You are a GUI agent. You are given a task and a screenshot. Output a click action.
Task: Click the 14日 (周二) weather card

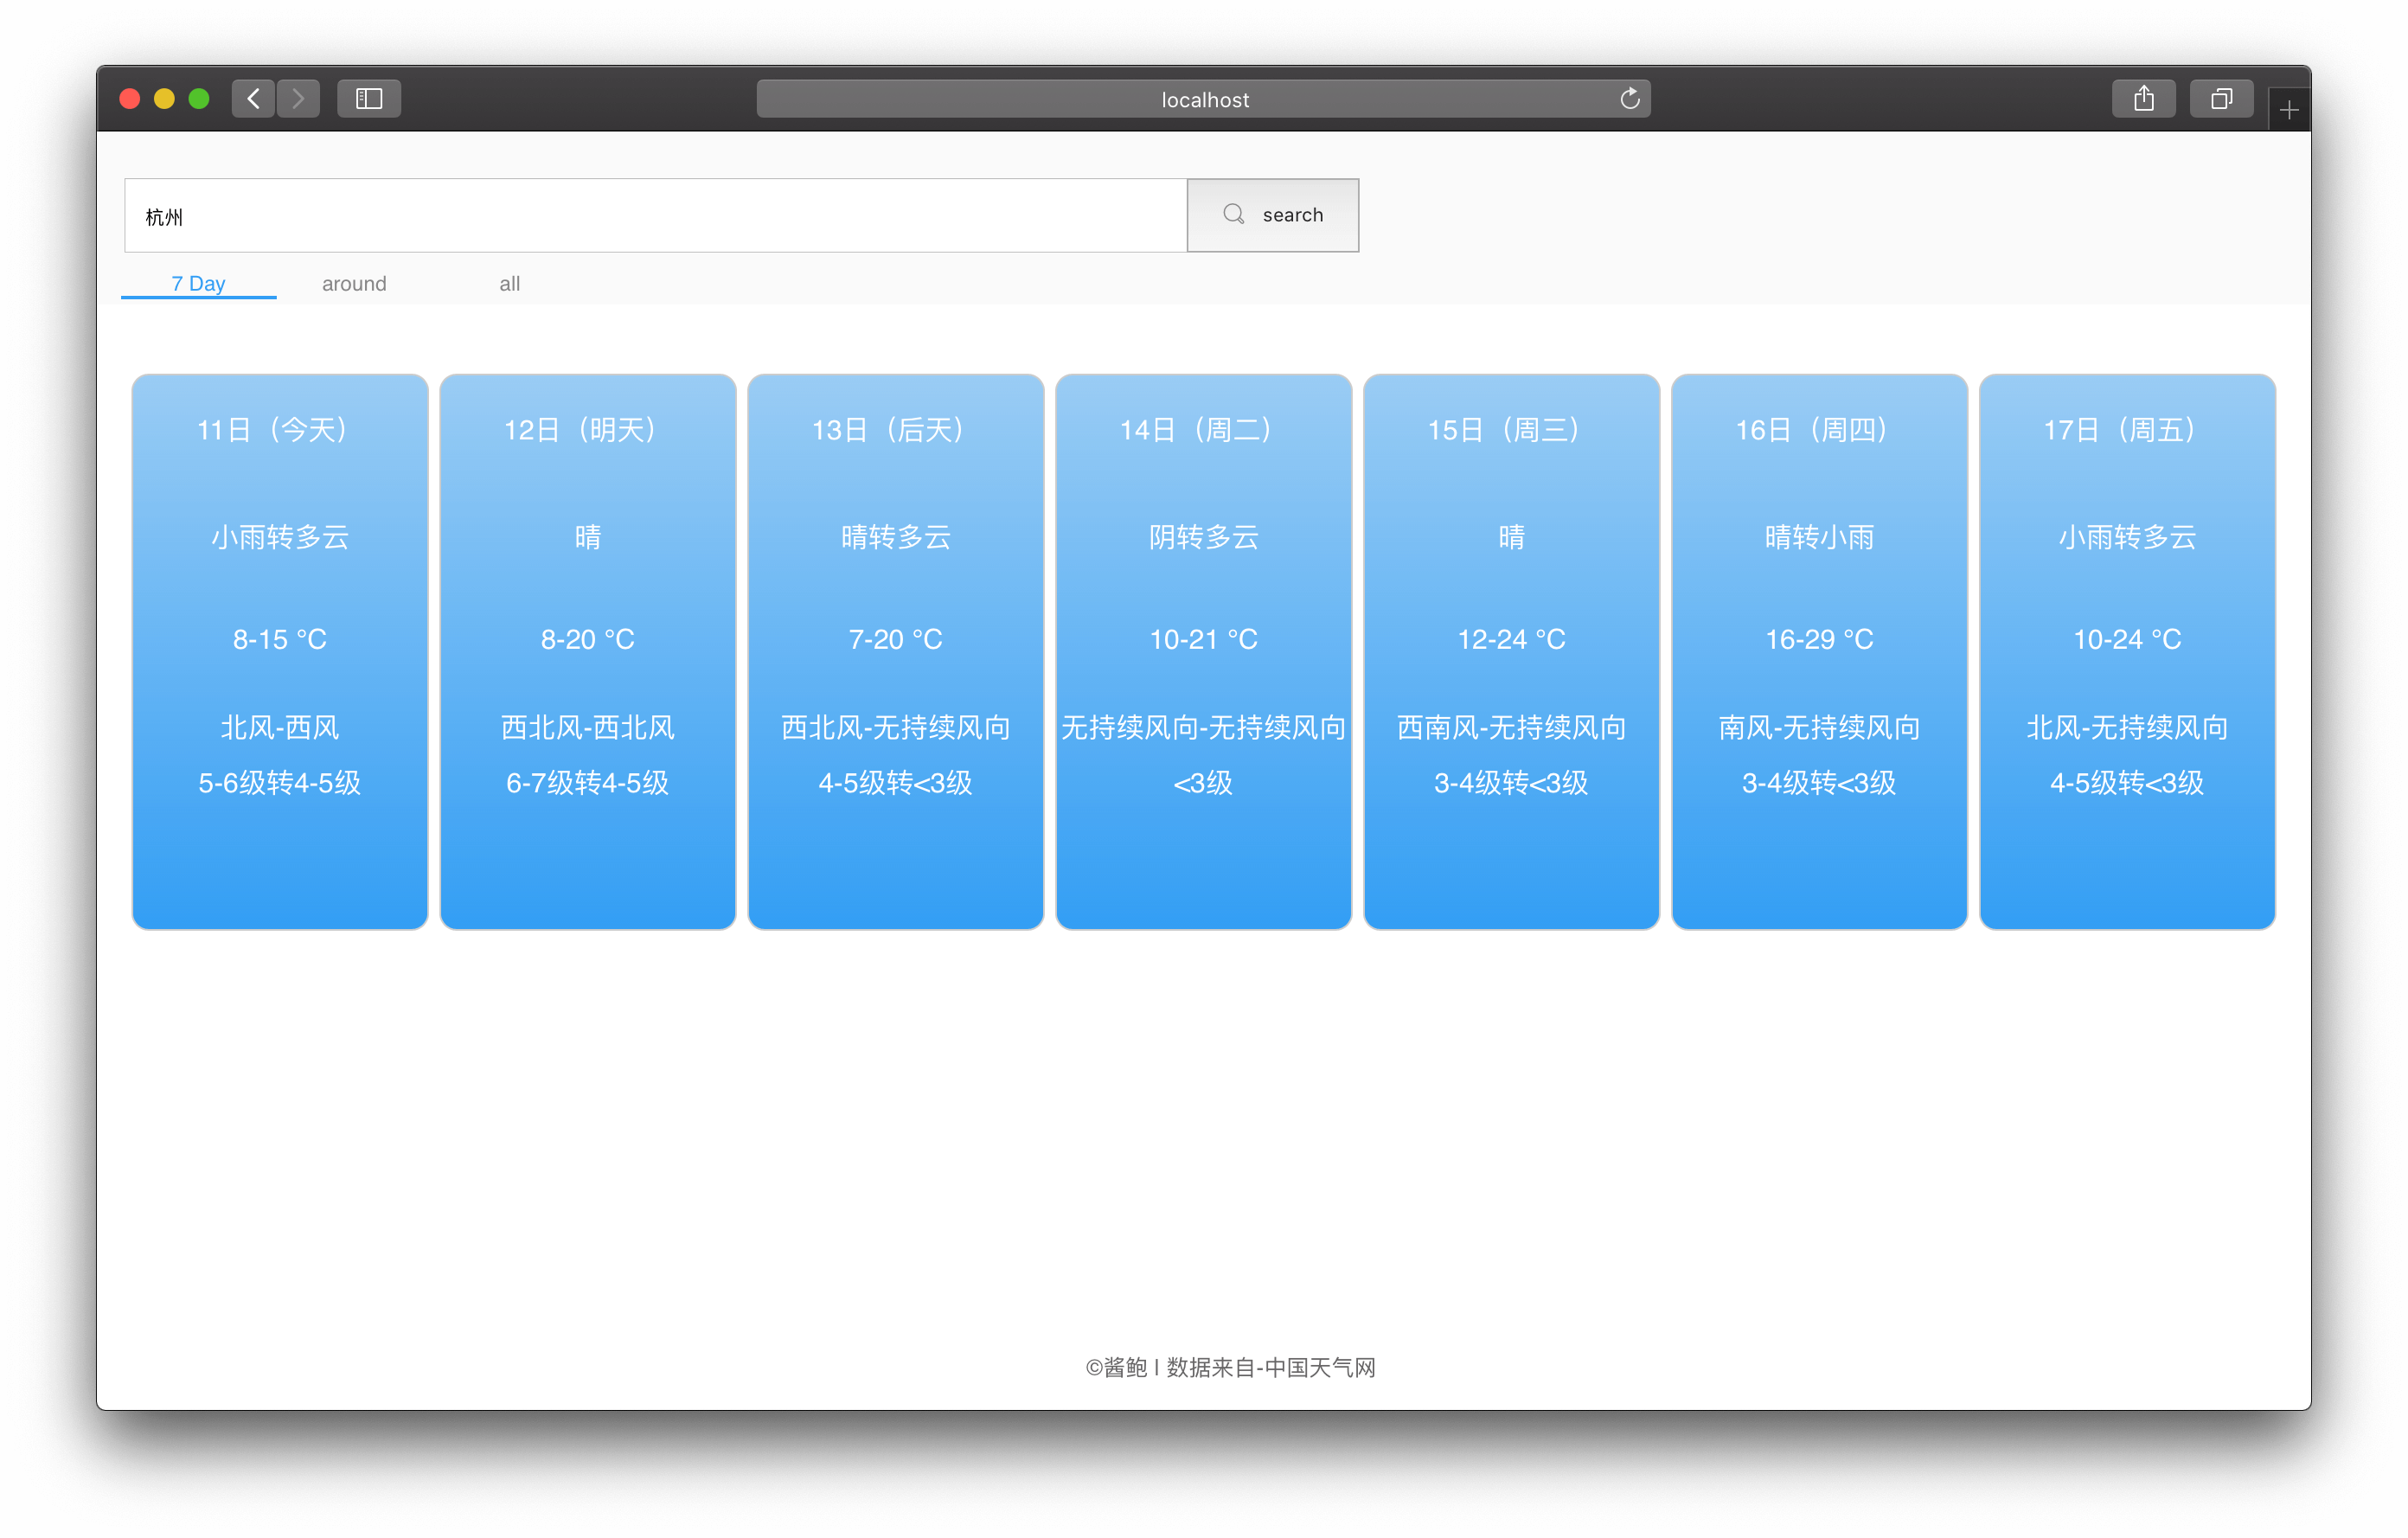point(1203,652)
